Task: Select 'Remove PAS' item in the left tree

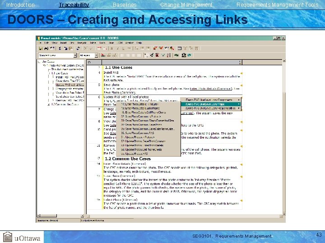Action: click(70, 100)
